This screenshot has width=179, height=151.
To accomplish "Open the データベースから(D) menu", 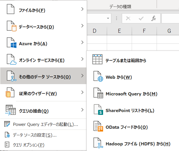I will (x=43, y=26).
